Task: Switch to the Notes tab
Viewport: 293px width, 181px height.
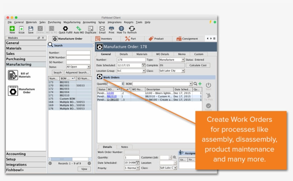Action: tap(124, 147)
